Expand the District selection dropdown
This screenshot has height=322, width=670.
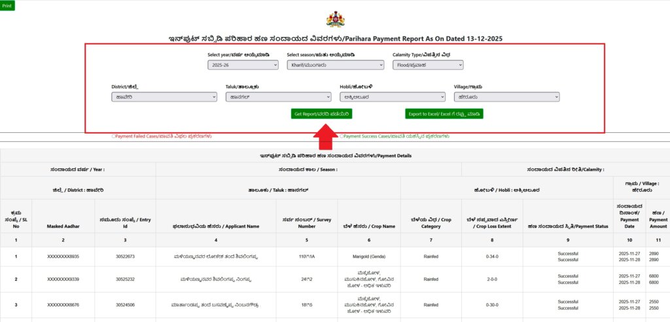(x=164, y=97)
